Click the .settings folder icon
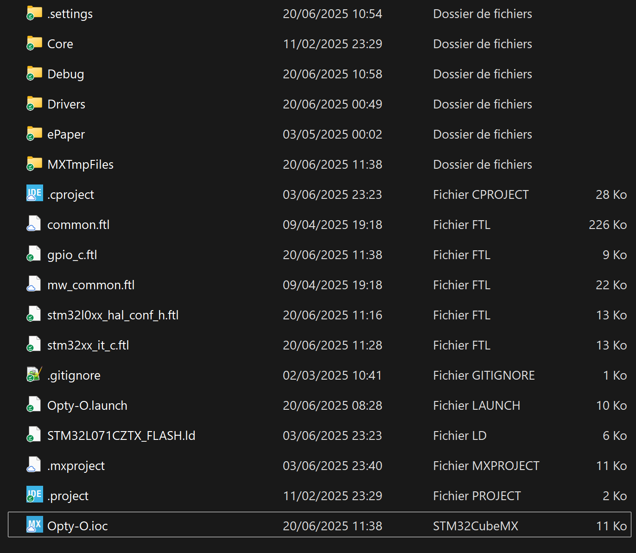This screenshot has width=636, height=553. click(34, 13)
